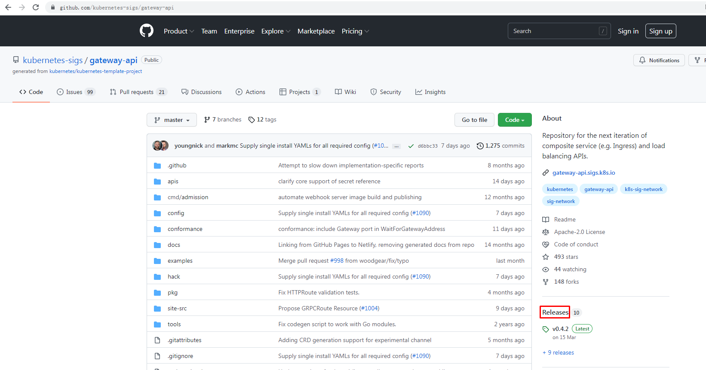Click the v0.4.2 release tag icon
This screenshot has height=370, width=706.
546,329
